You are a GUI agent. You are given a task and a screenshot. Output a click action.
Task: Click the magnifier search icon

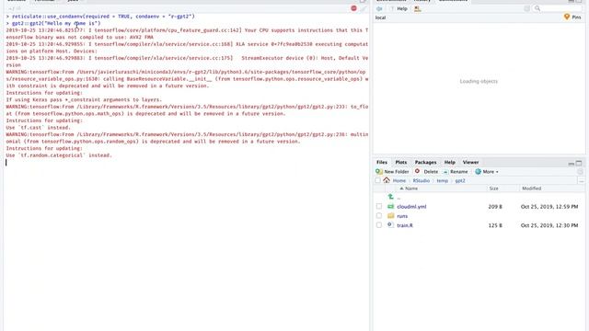(537, 8)
